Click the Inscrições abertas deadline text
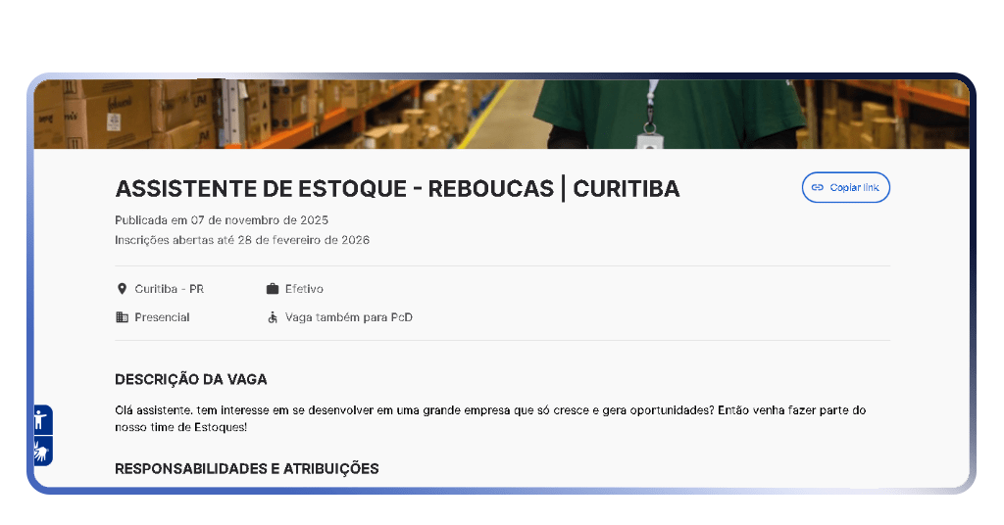The height and width of the screenshot is (525, 1004). point(242,240)
